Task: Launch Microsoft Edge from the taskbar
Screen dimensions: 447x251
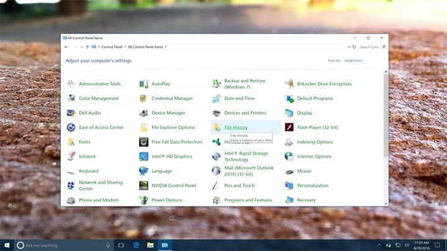Action: 136,245
